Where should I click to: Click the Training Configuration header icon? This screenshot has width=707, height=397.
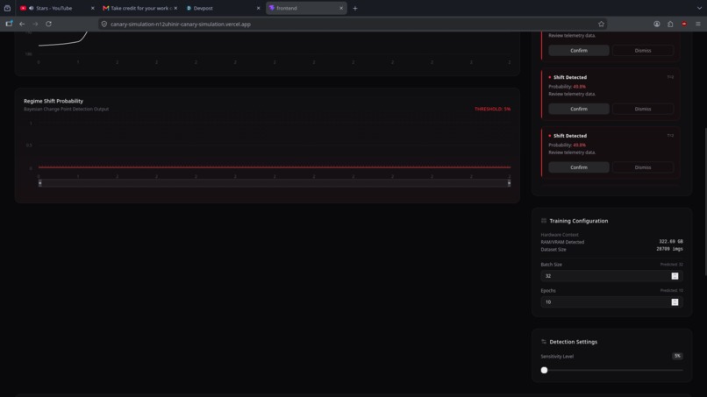tap(543, 221)
